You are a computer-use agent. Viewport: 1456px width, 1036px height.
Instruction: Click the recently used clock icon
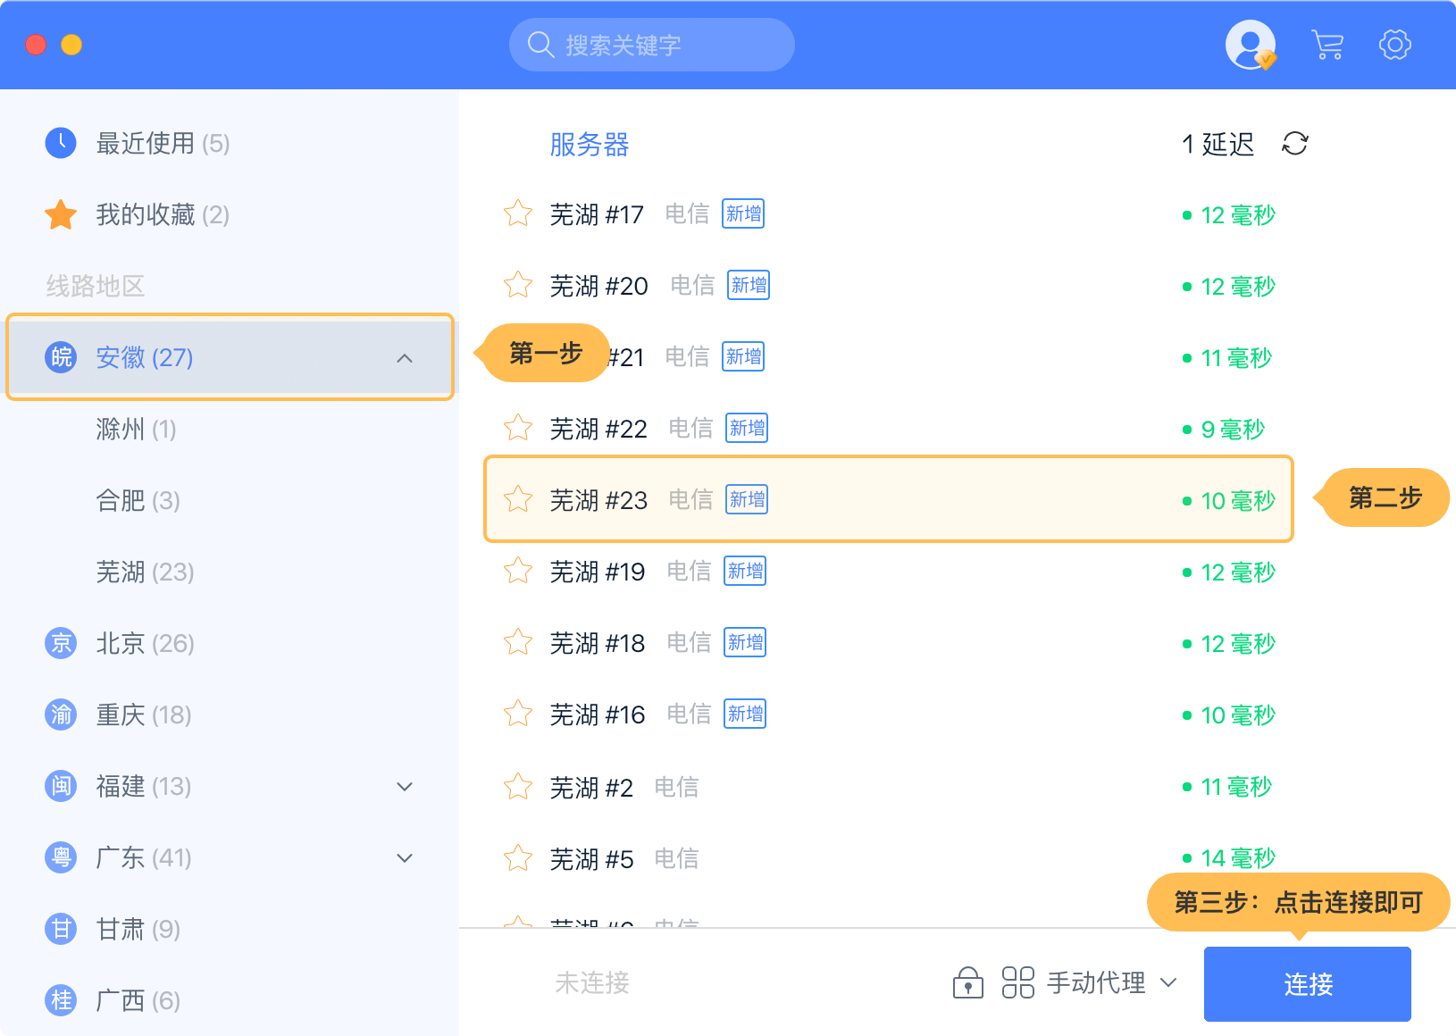pos(61,143)
